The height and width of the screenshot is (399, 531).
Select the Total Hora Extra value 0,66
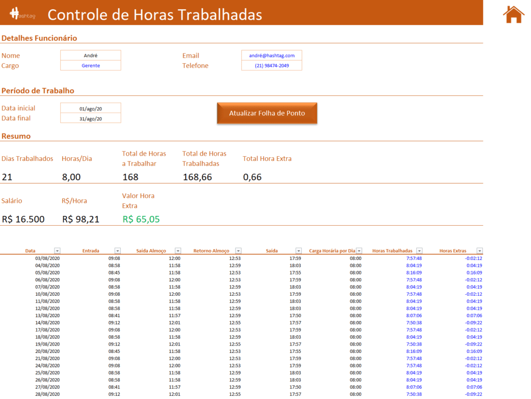click(253, 177)
